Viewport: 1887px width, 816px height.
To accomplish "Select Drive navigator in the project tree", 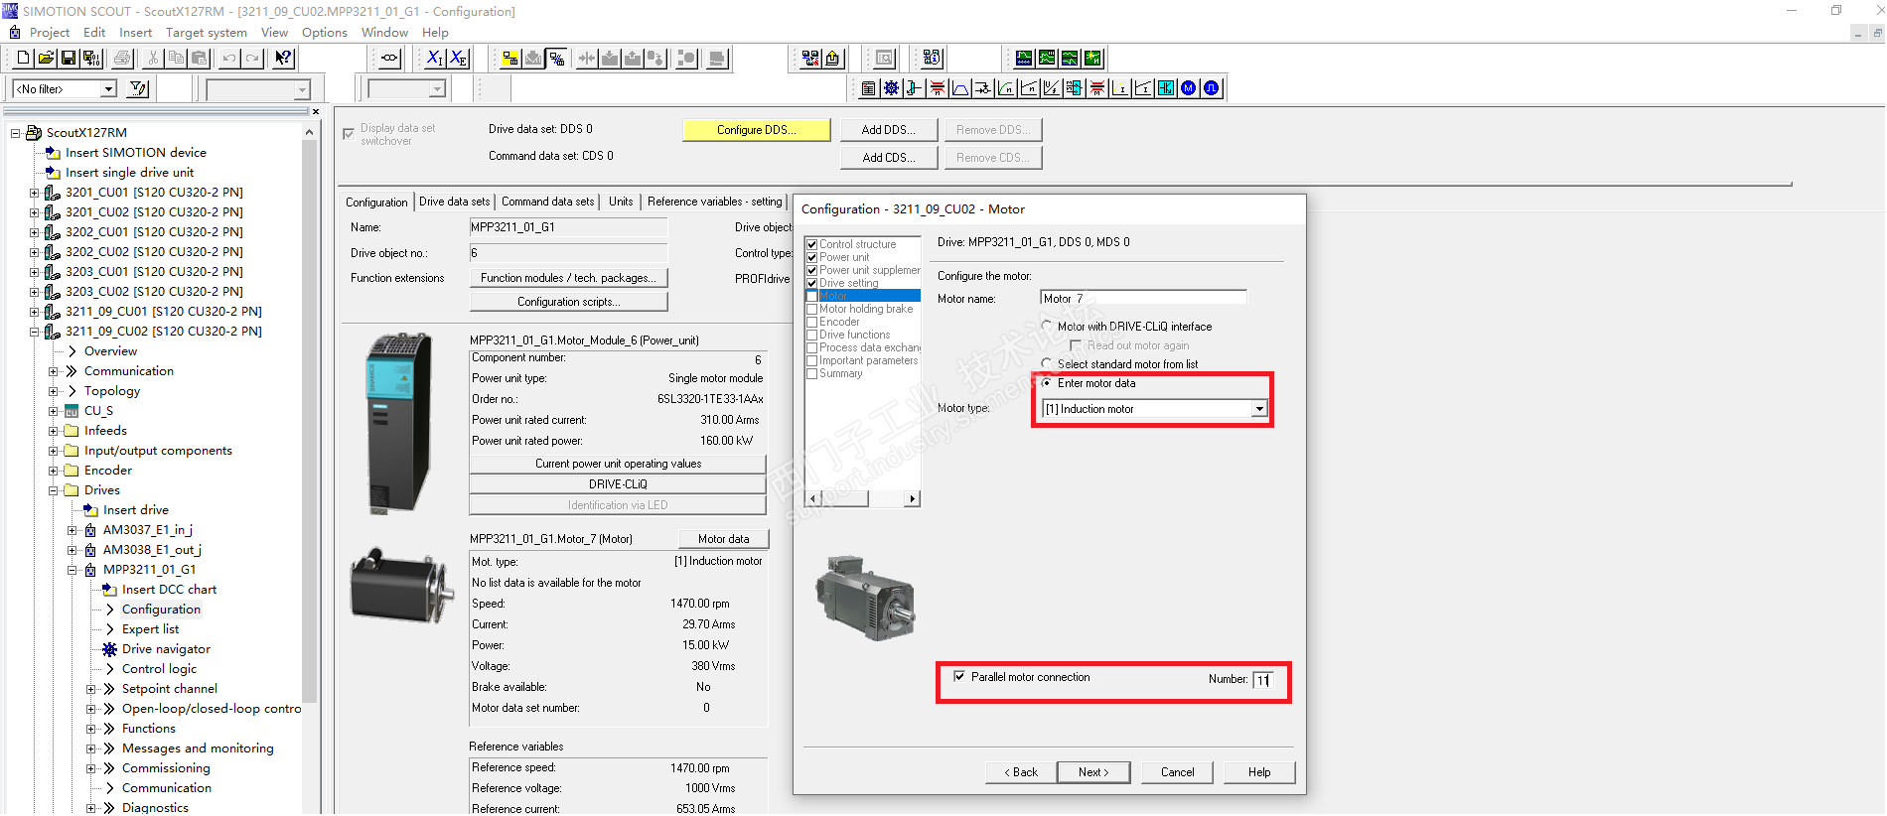I will point(166,649).
